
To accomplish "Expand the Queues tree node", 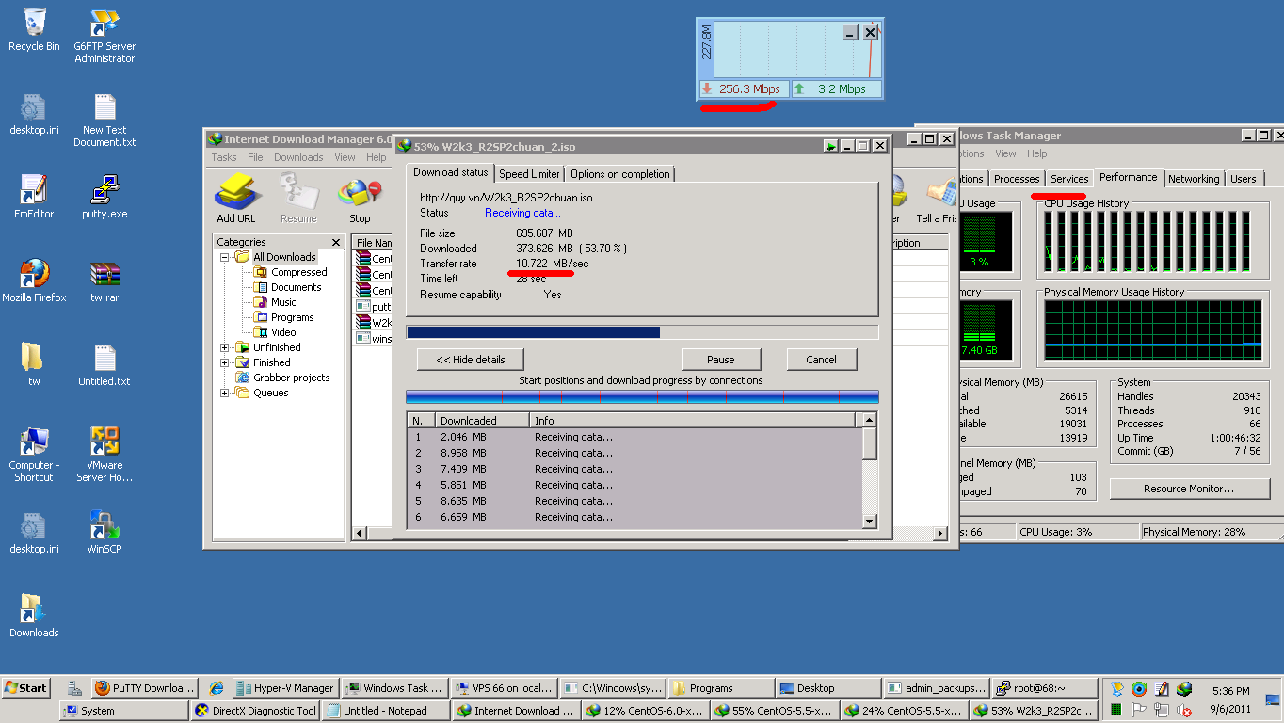I will 225,393.
